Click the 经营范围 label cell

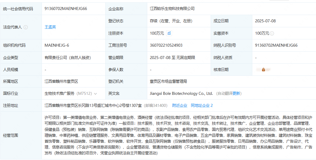coord(21,135)
